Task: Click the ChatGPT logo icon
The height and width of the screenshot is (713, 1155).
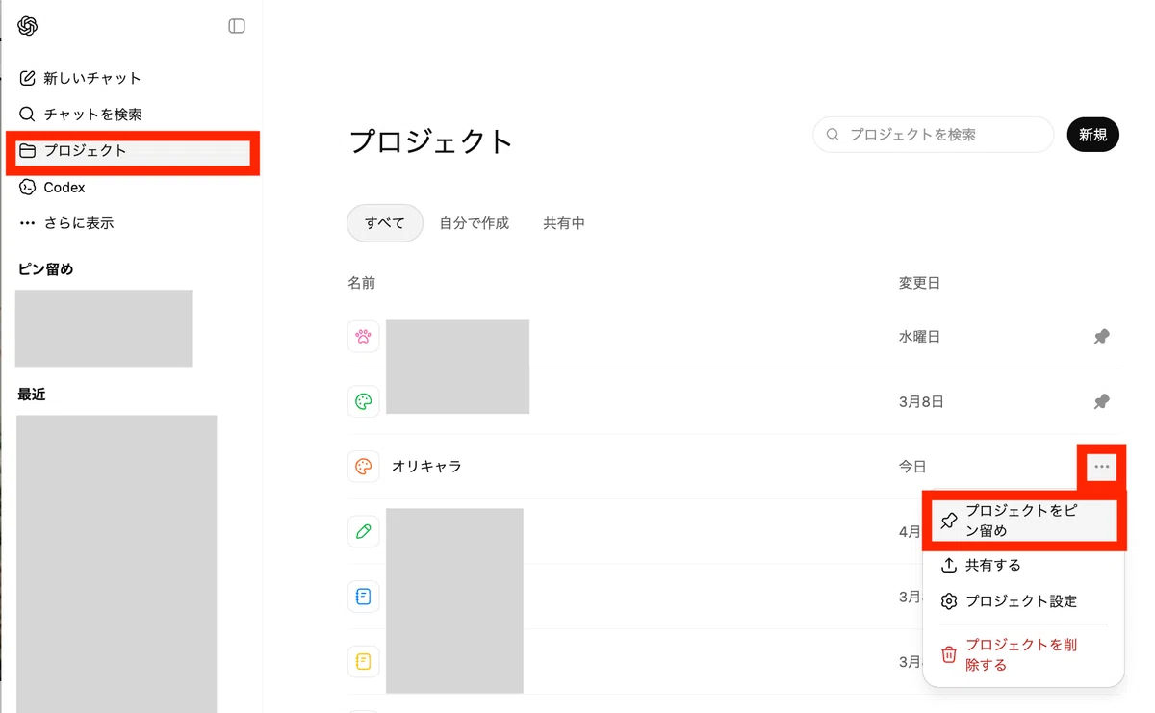Action: 28,26
